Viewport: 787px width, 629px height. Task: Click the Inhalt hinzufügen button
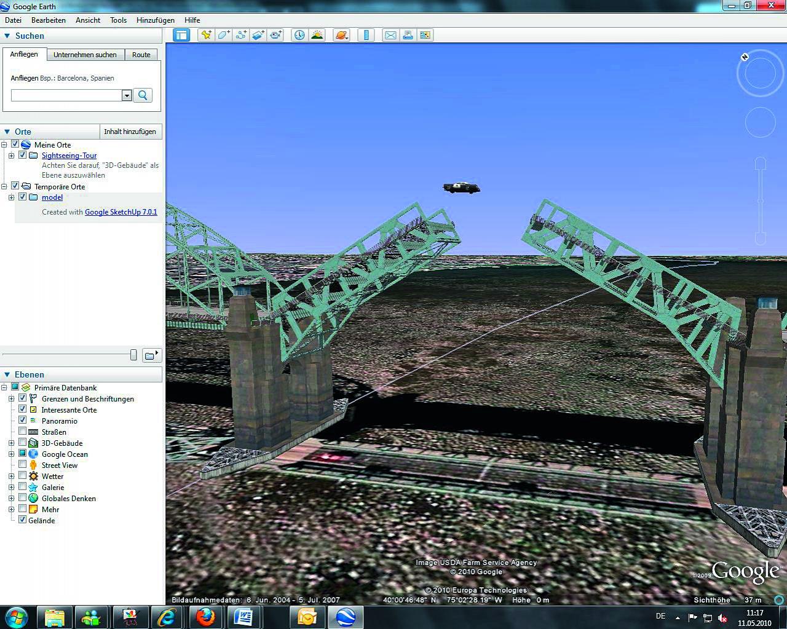point(130,132)
